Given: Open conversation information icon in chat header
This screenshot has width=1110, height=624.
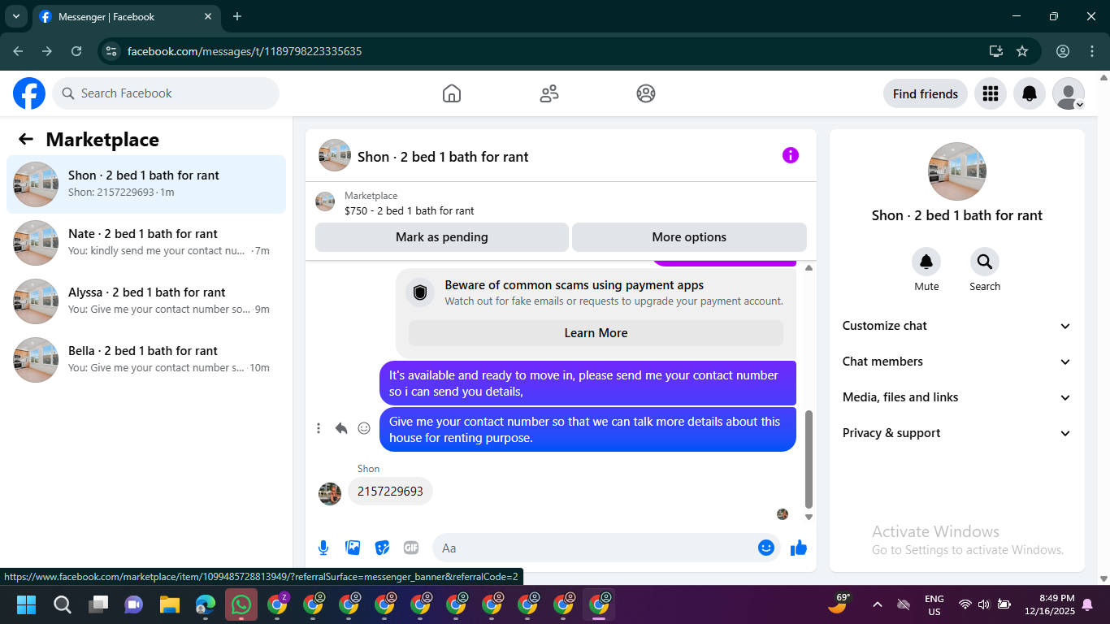Looking at the screenshot, I should tap(791, 156).
